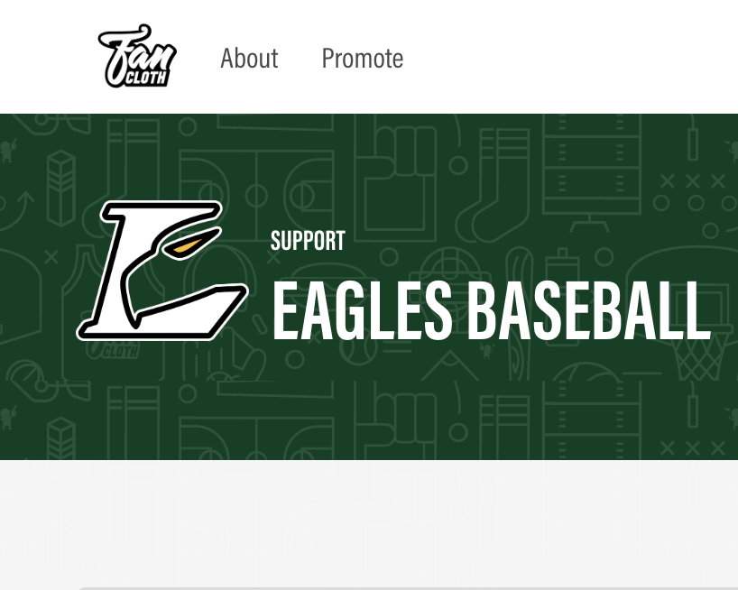The image size is (738, 590).
Task: Click the CLOTH text inside header logo
Action: [x=146, y=78]
